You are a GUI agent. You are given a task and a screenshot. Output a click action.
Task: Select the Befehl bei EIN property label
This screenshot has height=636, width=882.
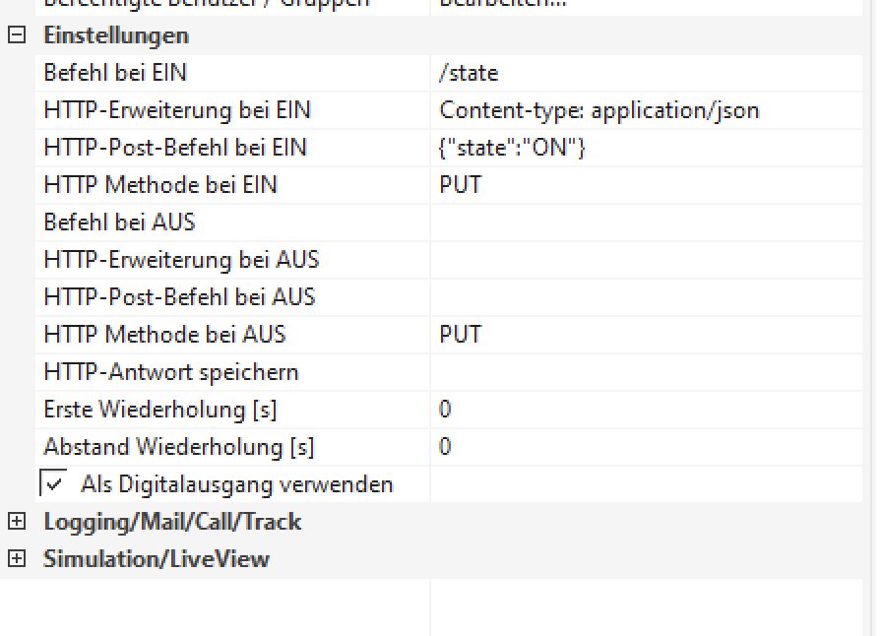tap(115, 73)
